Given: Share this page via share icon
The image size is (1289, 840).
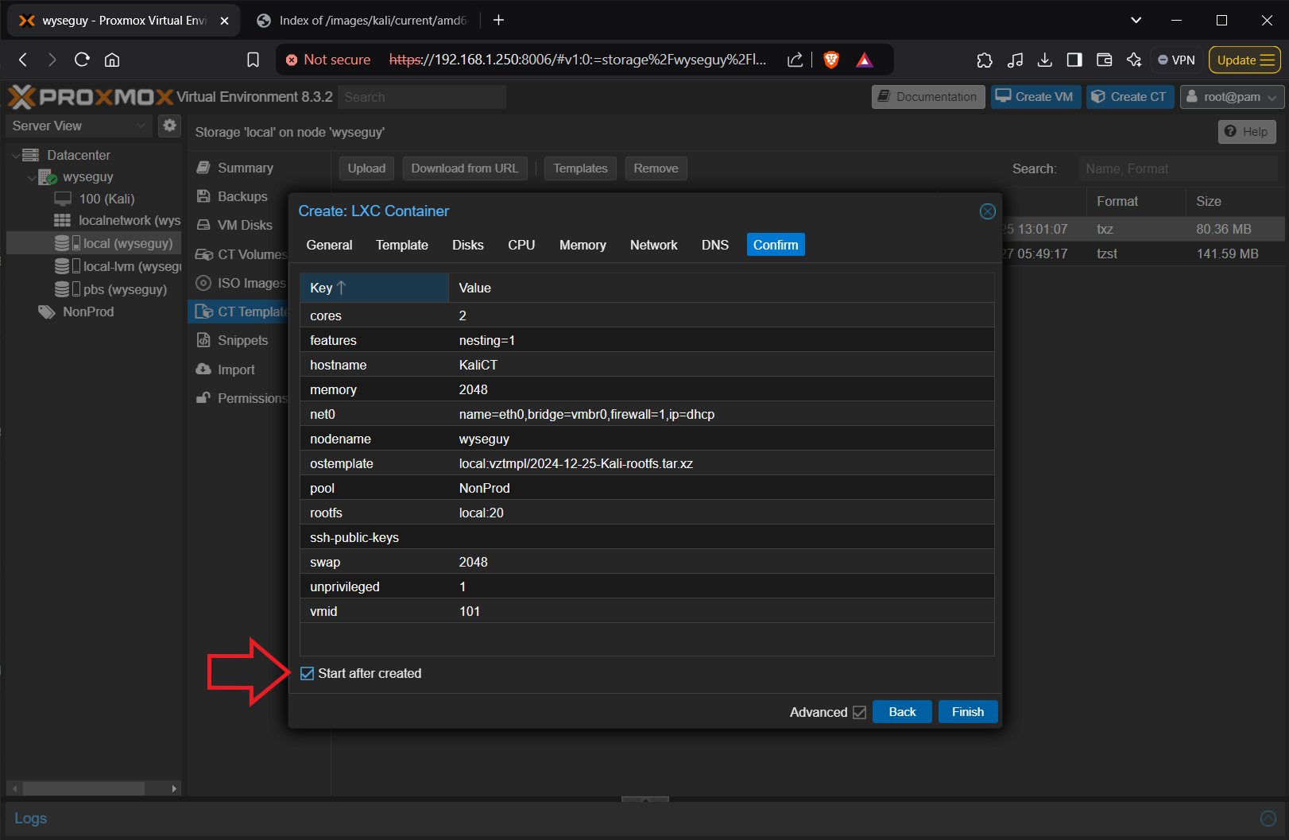Looking at the screenshot, I should coord(795,60).
